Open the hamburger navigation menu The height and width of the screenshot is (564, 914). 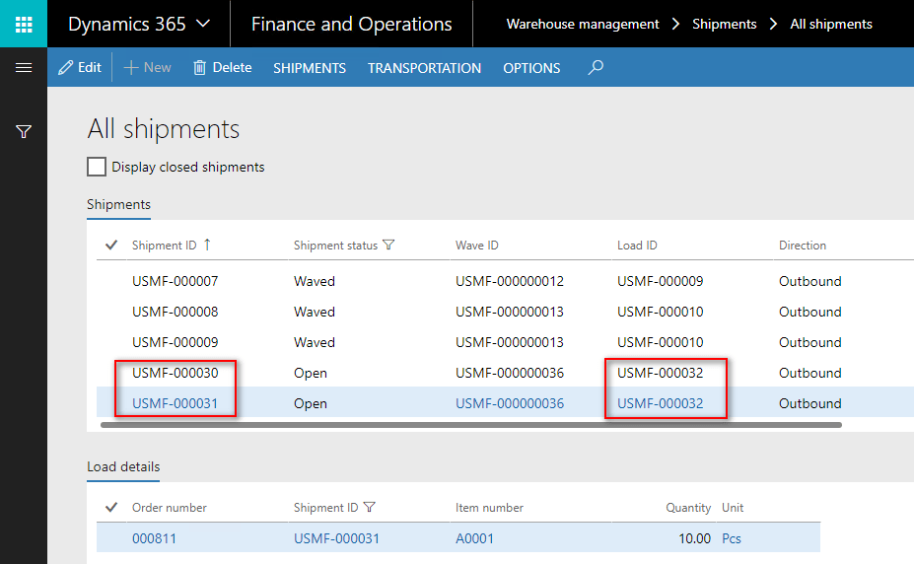[24, 68]
